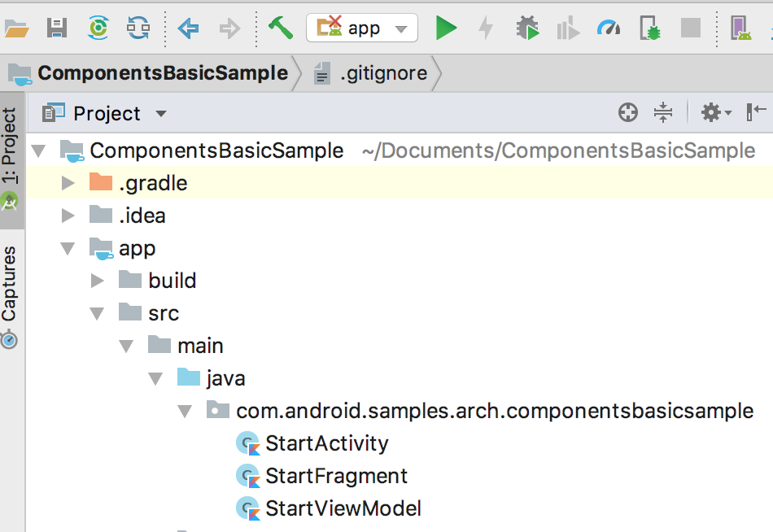The image size is (773, 532).
Task: Collapse the app module node
Action: (x=68, y=248)
